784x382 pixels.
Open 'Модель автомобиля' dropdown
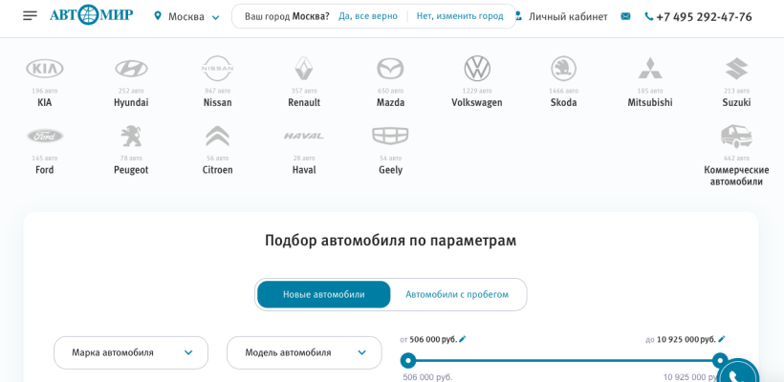click(x=304, y=352)
